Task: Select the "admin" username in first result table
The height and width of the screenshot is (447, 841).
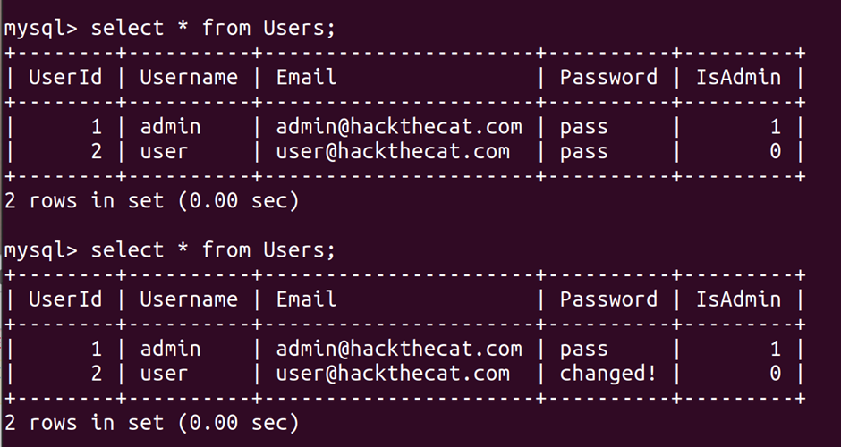Action: coord(170,127)
